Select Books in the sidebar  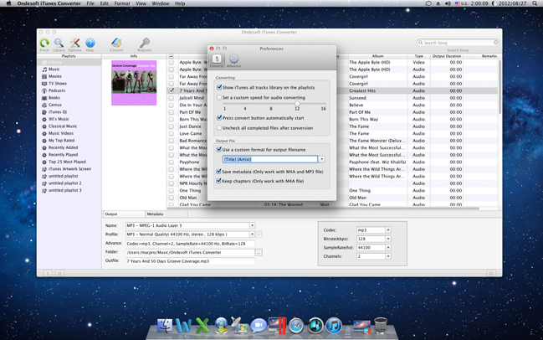[54, 98]
